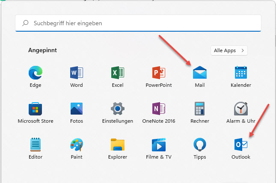Image resolution: width=276 pixels, height=183 pixels.
Task: Start PowerPoint from the Start menu
Action: pyautogui.click(x=158, y=74)
